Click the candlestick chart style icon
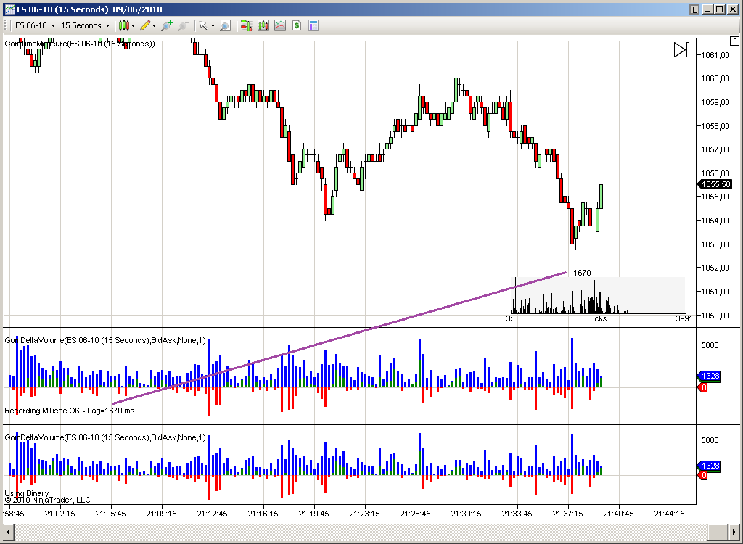743x544 pixels. click(123, 25)
